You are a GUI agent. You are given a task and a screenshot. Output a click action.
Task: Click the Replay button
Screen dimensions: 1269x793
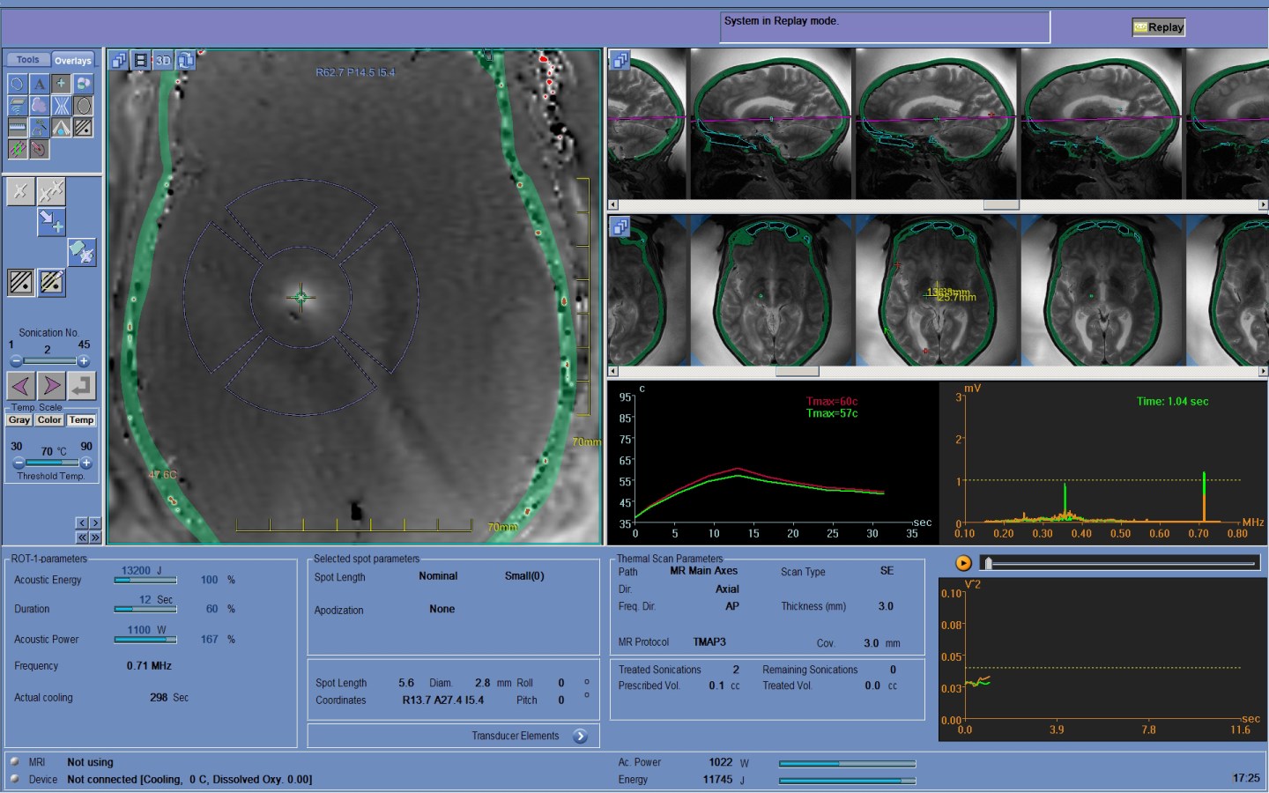coord(1158,27)
